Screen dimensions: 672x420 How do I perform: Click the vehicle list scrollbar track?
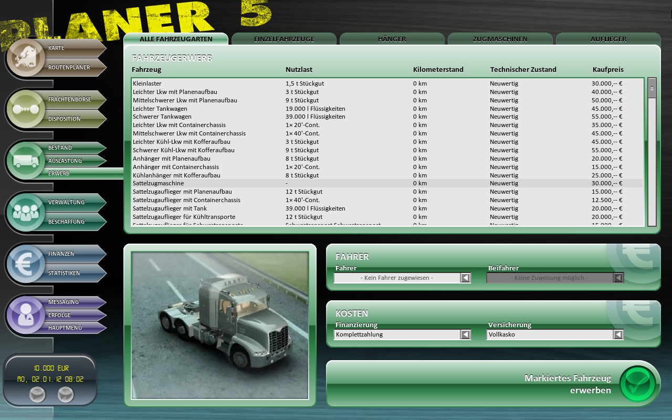[x=652, y=162]
